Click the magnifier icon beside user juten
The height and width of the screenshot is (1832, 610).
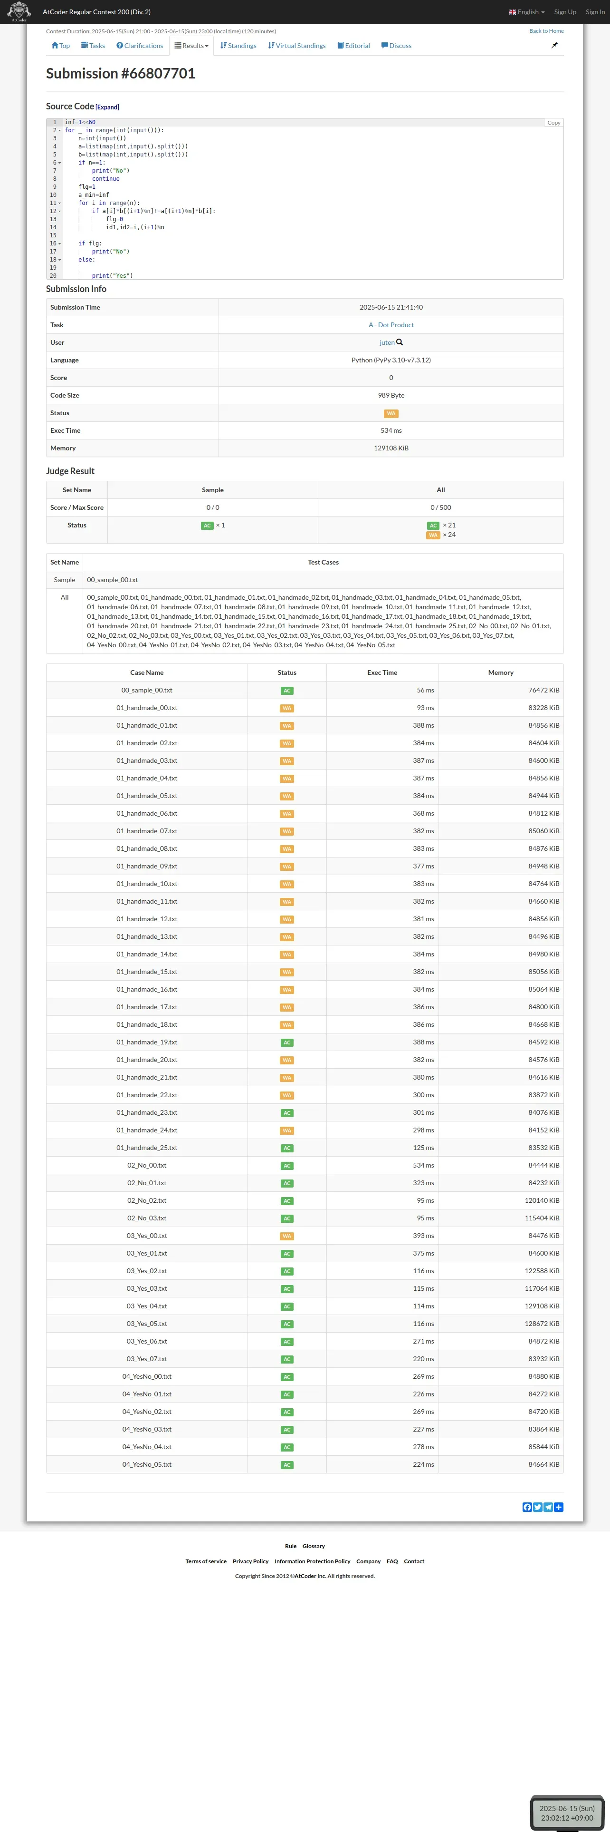pyautogui.click(x=400, y=342)
